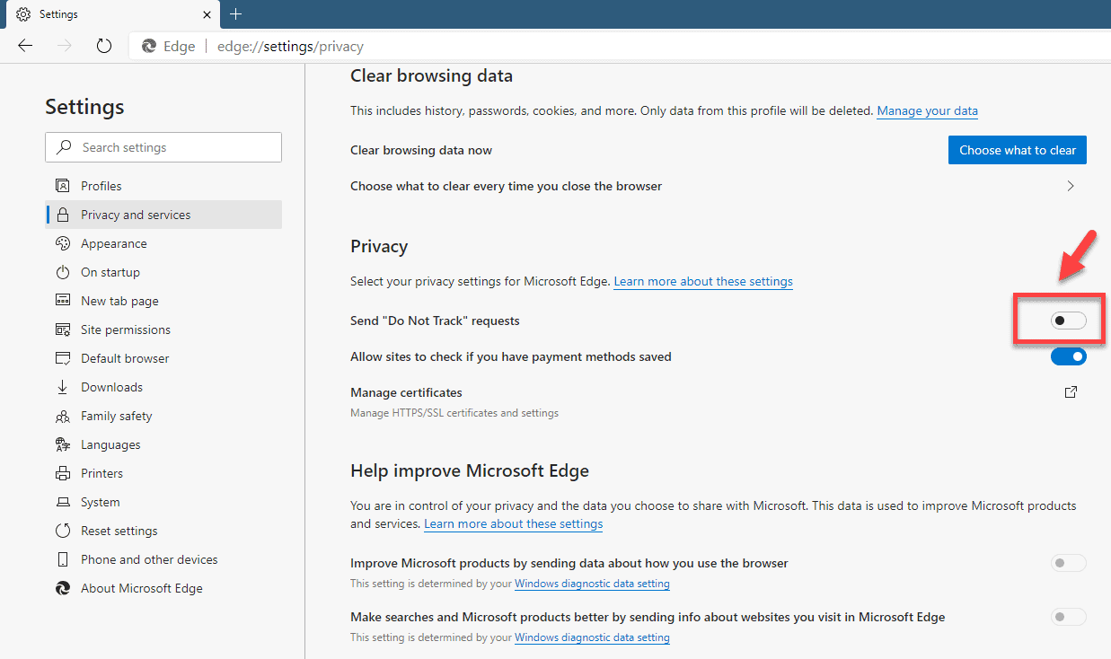Toggle Improve Microsoft products data sending
This screenshot has height=659, width=1111.
point(1068,563)
